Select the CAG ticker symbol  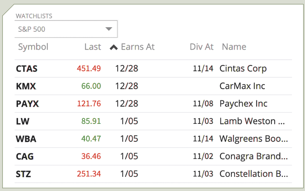point(25,156)
